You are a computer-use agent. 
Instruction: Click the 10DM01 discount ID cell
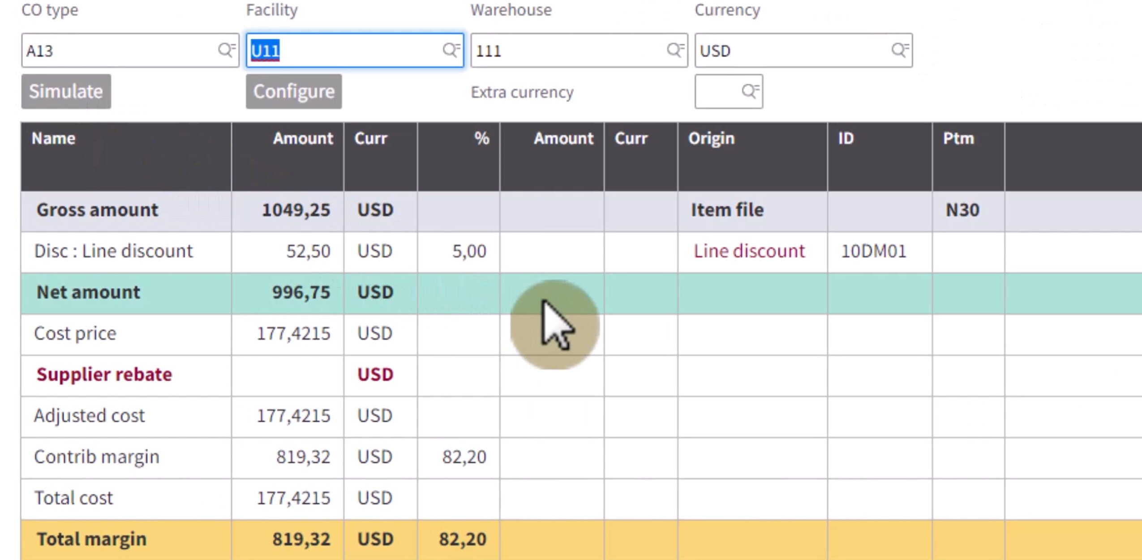(x=873, y=251)
